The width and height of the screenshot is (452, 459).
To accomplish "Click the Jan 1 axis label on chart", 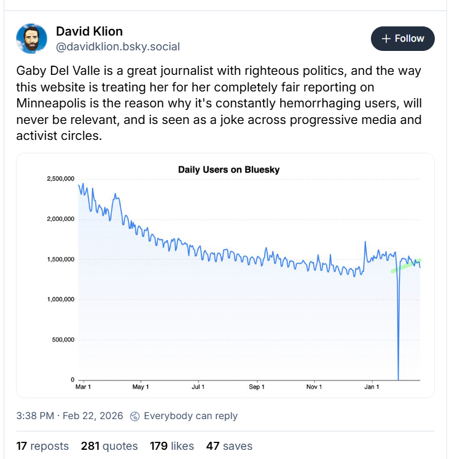I will (x=372, y=387).
